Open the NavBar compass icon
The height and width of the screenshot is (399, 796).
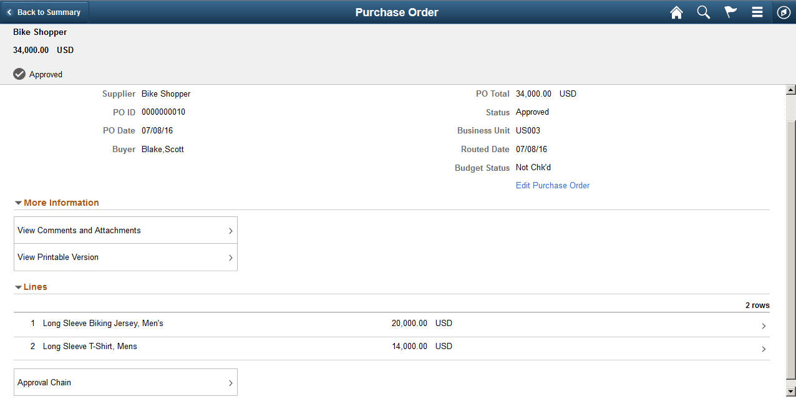(x=784, y=12)
